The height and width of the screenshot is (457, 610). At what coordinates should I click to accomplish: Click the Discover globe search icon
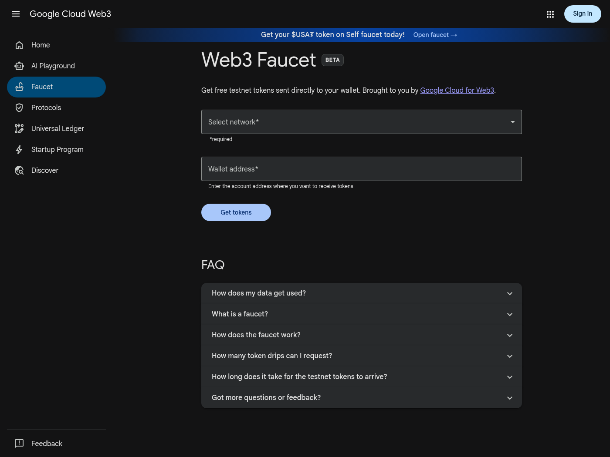pos(19,171)
